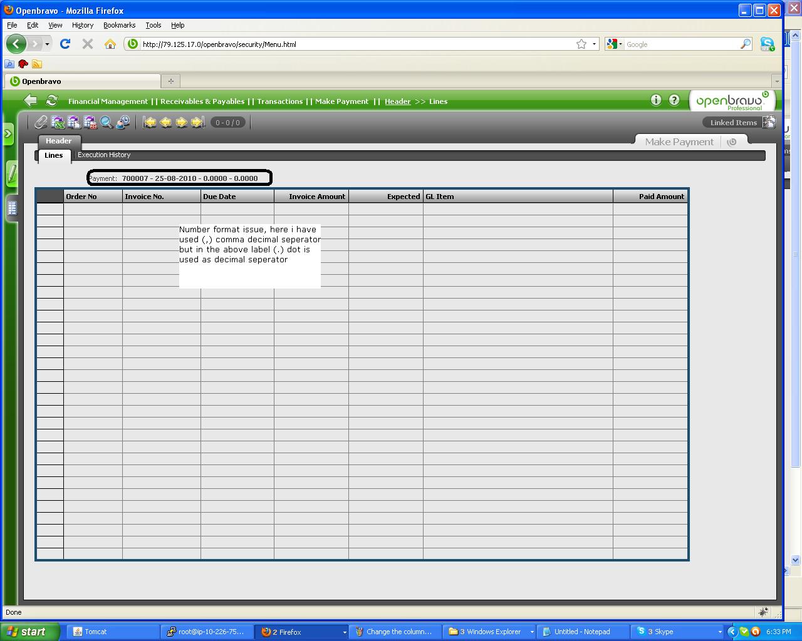The image size is (802, 641).
Task: Sort by the Due Date column header
Action: pyautogui.click(x=237, y=197)
